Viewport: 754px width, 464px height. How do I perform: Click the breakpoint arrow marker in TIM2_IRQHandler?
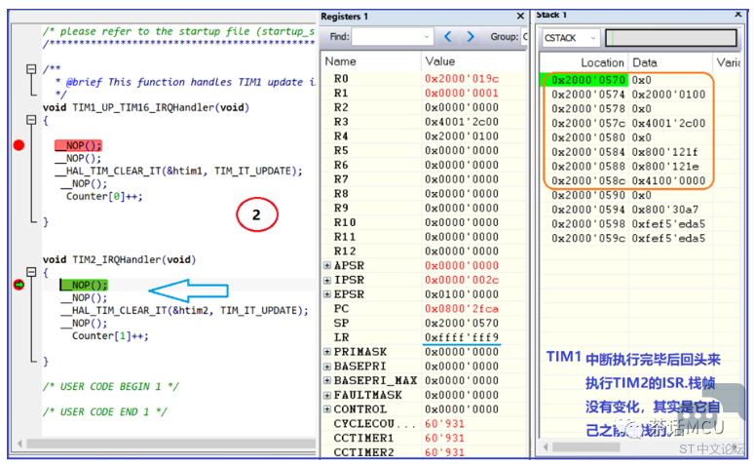[19, 285]
